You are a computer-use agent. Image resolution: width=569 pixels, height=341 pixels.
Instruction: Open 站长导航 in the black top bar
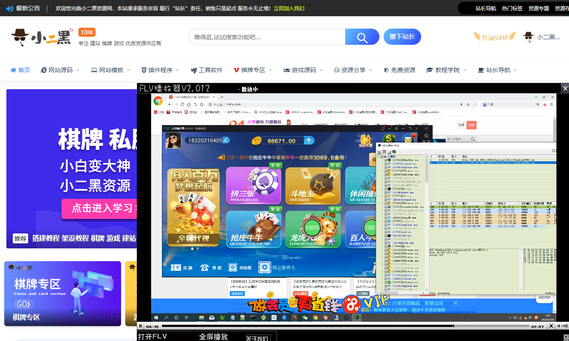(486, 8)
